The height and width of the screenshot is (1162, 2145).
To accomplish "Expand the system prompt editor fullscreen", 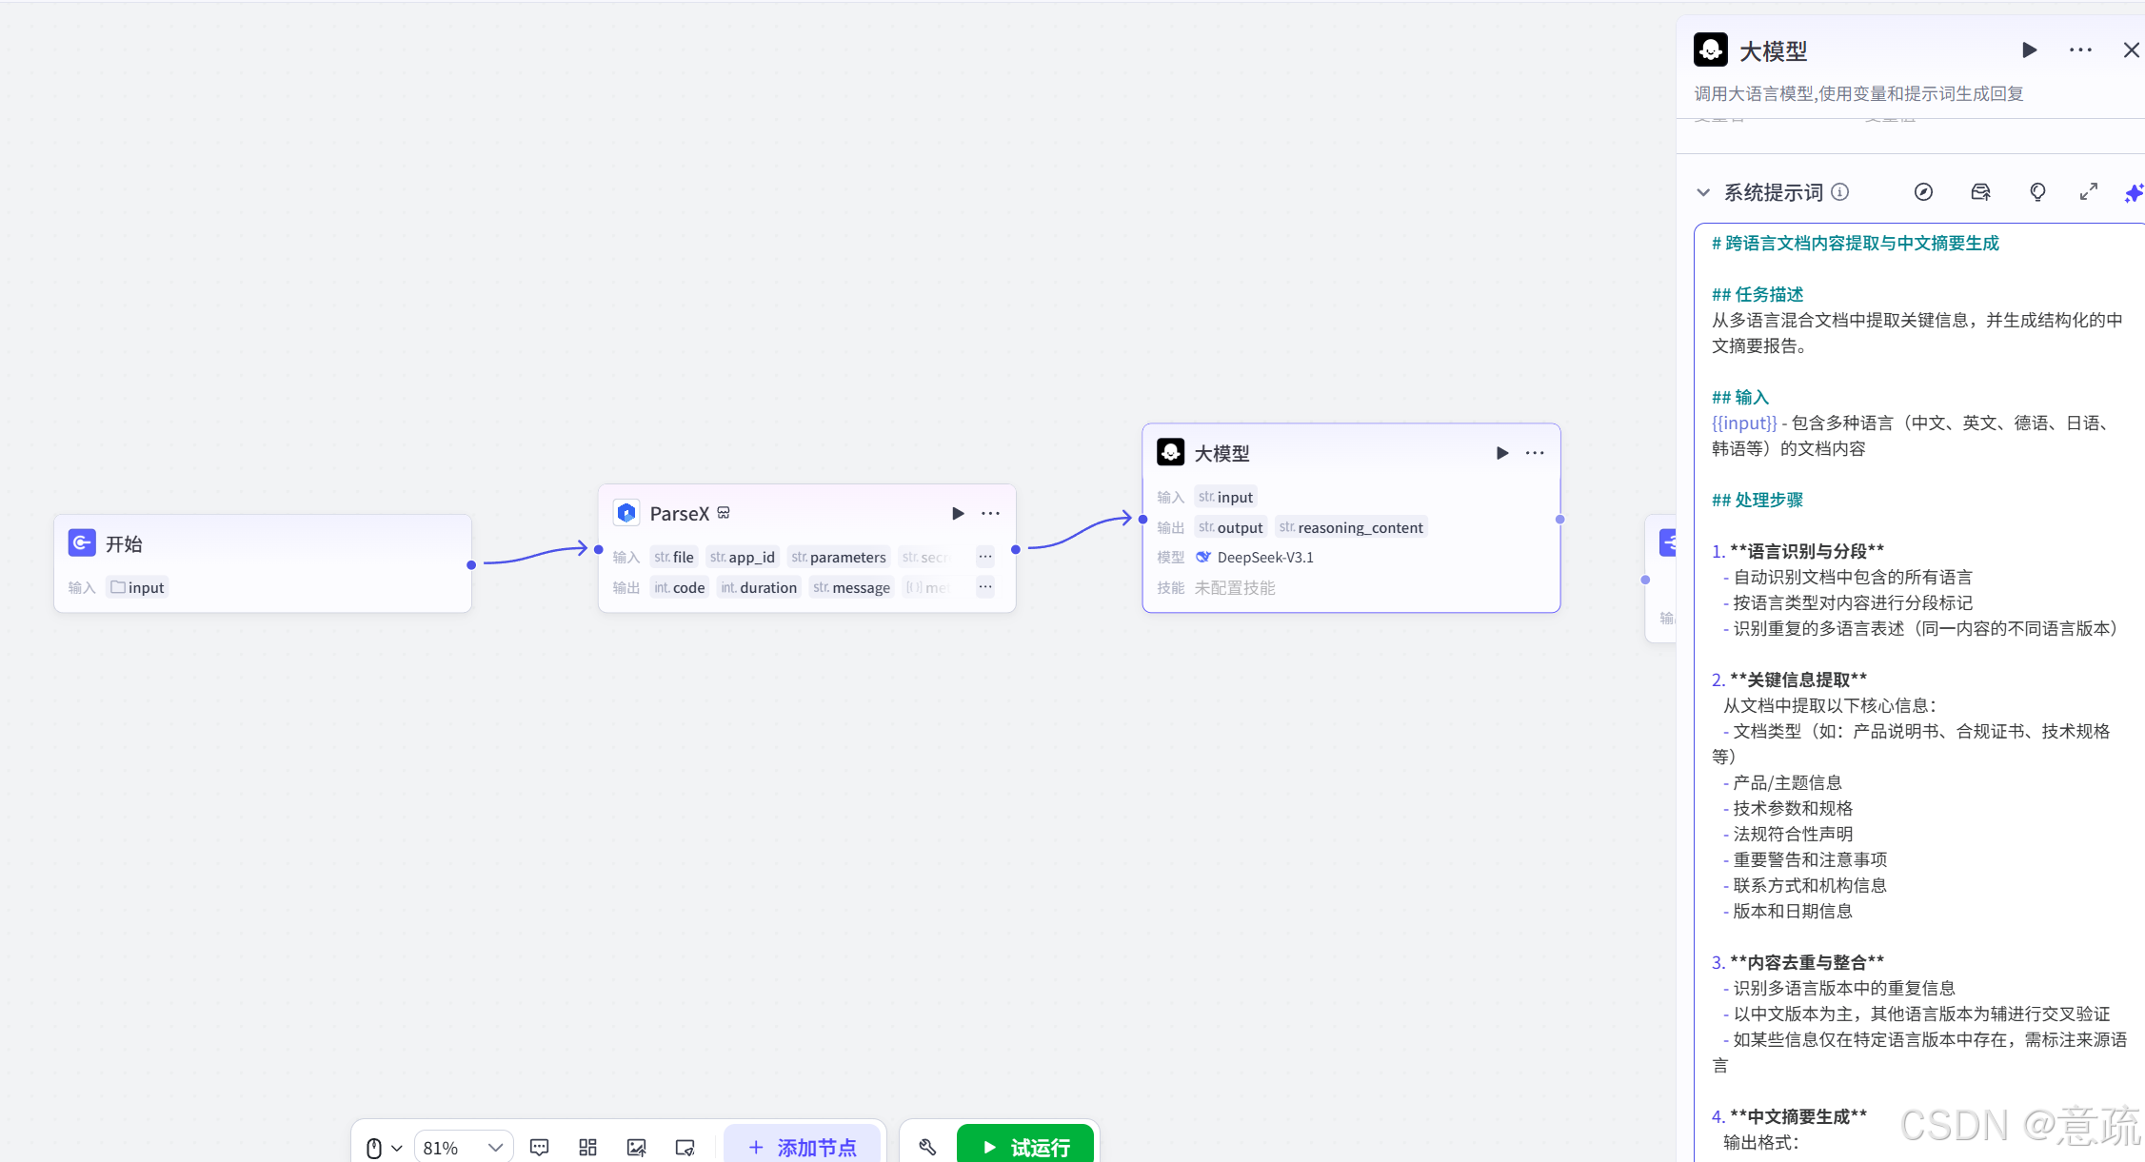I will tap(2089, 192).
